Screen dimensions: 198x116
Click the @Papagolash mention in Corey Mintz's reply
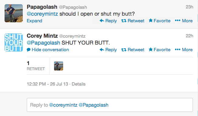click(x=43, y=43)
